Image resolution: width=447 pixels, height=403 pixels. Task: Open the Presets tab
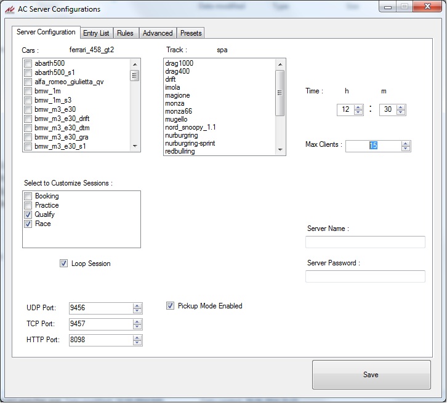[x=191, y=33]
